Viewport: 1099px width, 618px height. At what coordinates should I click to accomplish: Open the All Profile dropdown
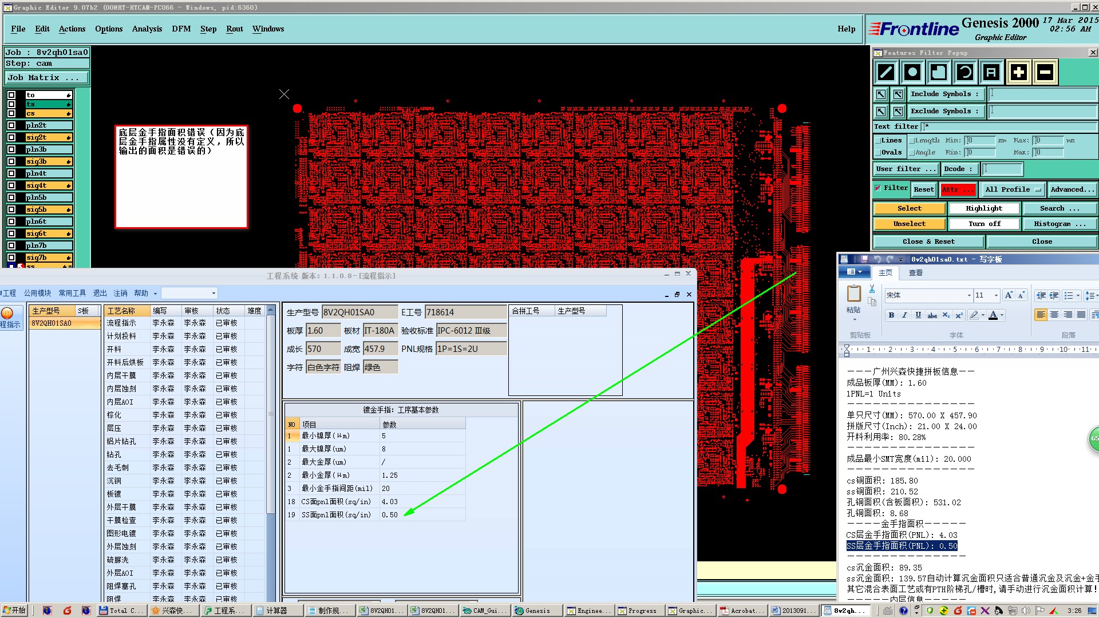pyautogui.click(x=1013, y=189)
